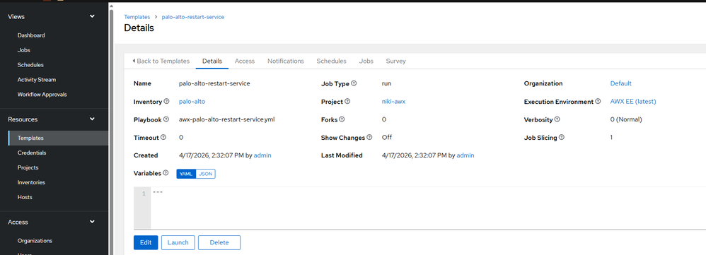Click the Edit button
The image size is (706, 255).
coord(146,242)
